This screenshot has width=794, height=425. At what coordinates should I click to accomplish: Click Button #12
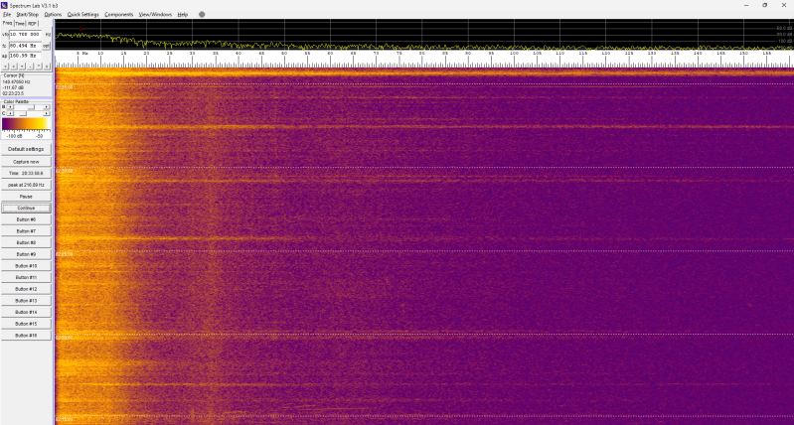click(26, 289)
